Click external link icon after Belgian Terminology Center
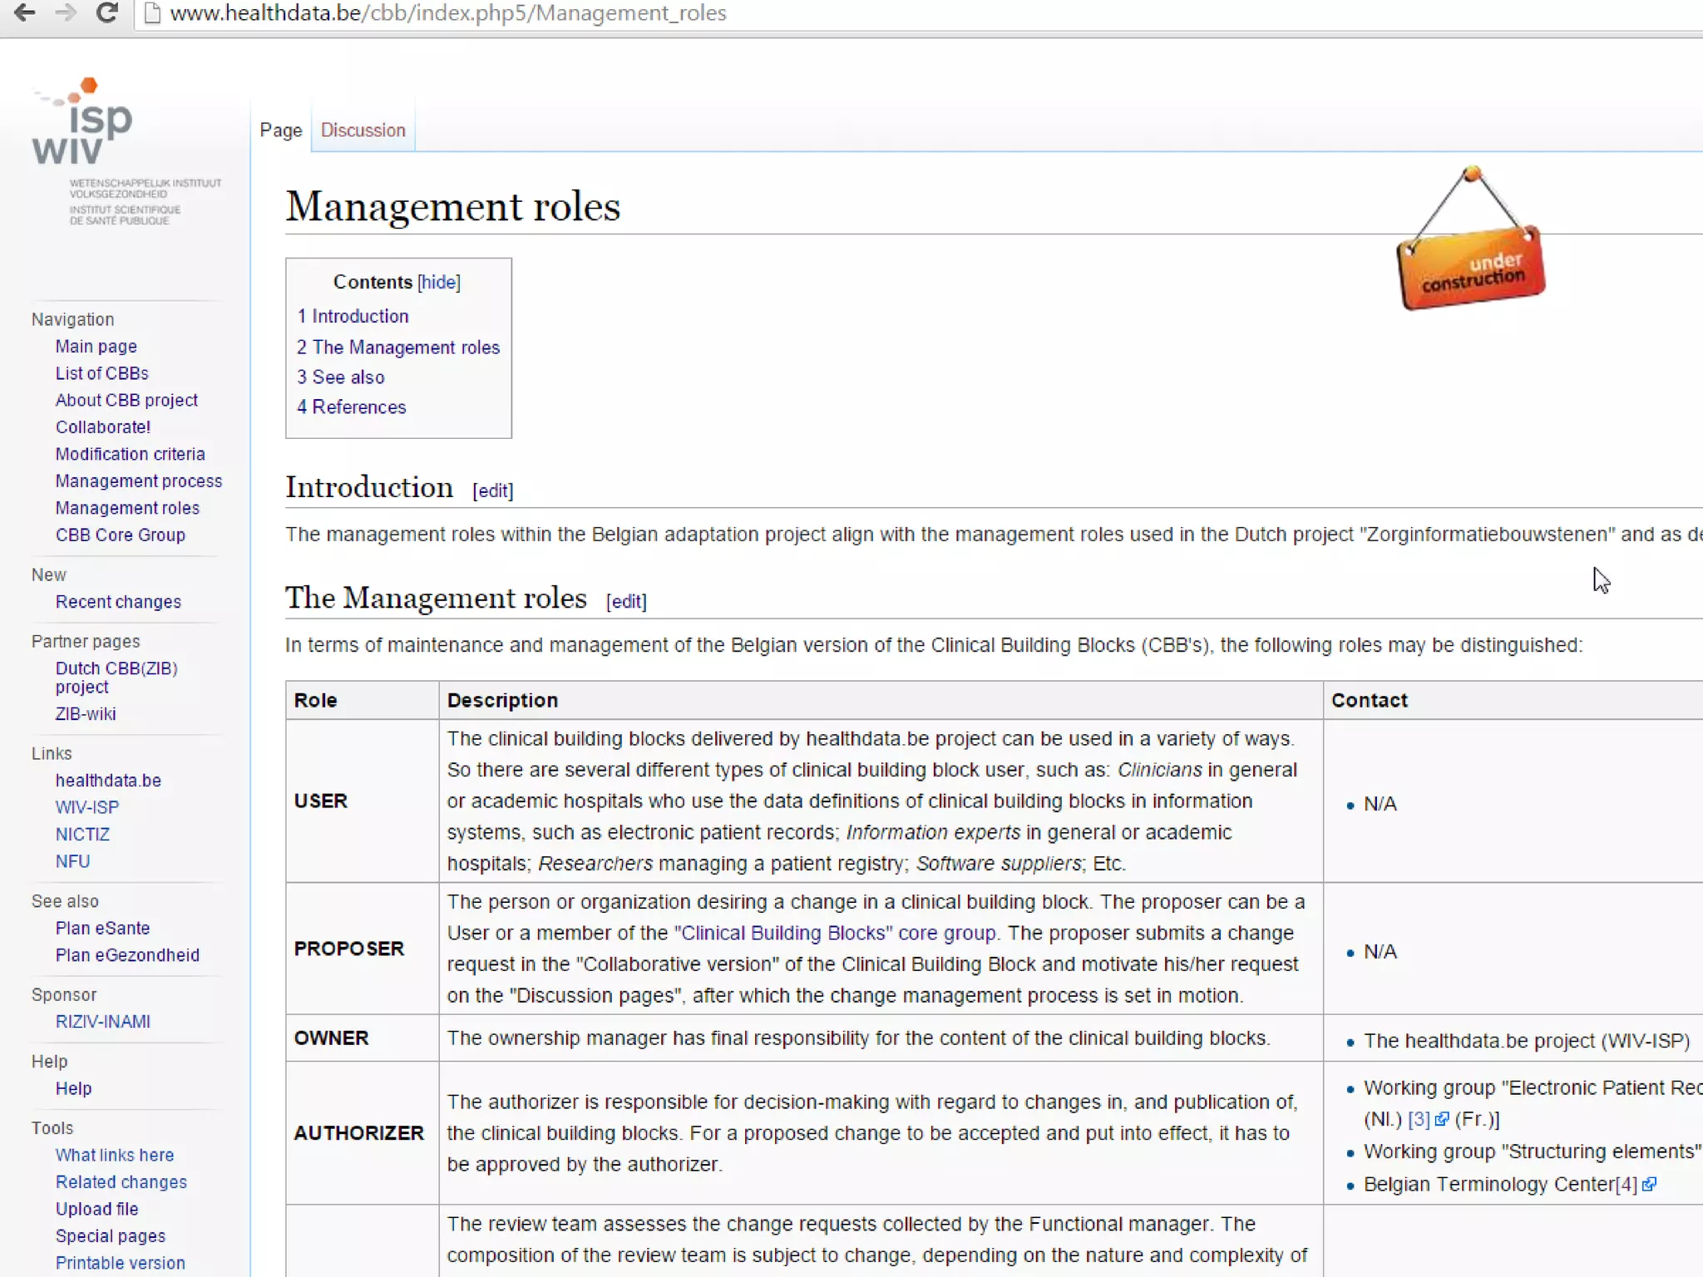 coord(1650,1185)
